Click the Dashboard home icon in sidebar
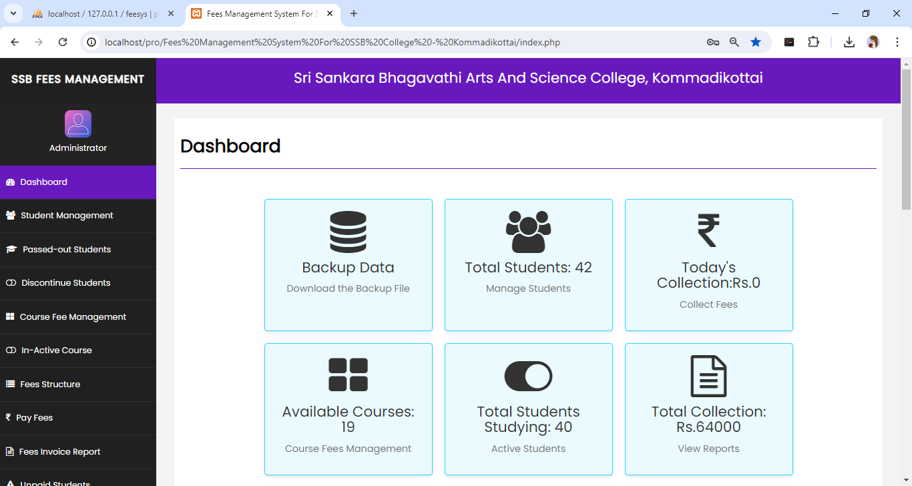The width and height of the screenshot is (912, 486). (x=12, y=182)
